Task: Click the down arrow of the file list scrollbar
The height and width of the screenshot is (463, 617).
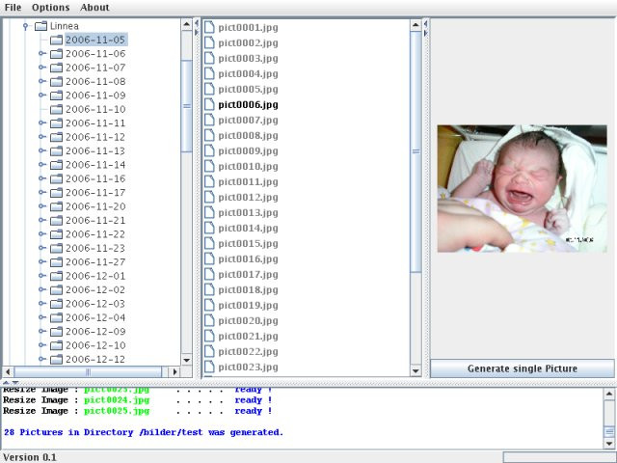Action: 416,370
